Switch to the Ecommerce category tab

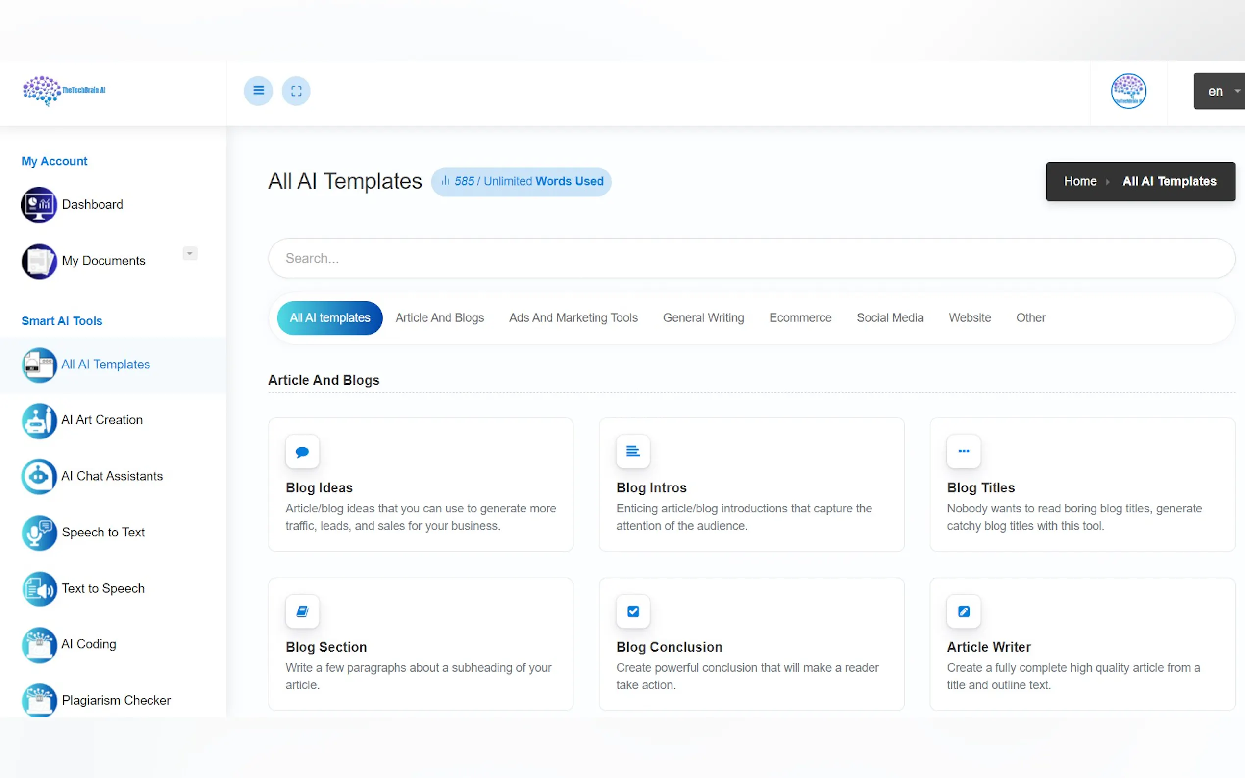pos(800,317)
